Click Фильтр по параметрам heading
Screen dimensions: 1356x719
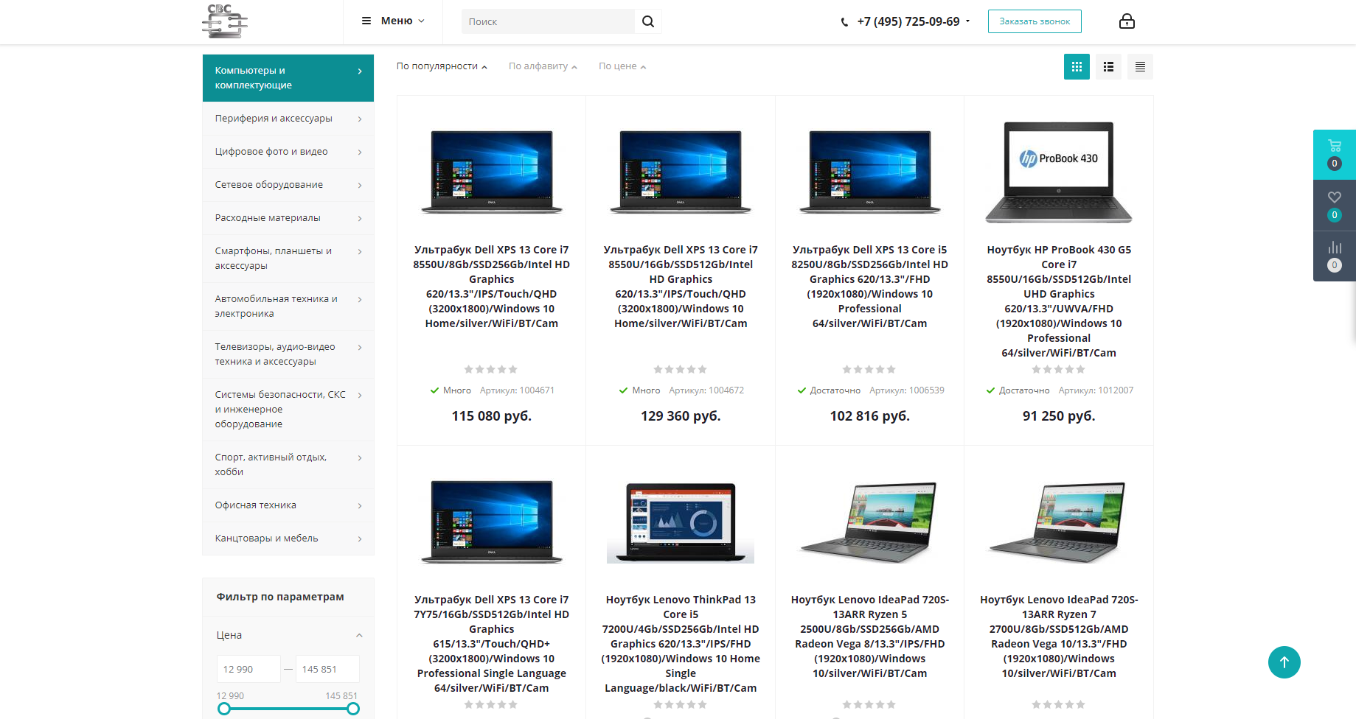(x=280, y=597)
